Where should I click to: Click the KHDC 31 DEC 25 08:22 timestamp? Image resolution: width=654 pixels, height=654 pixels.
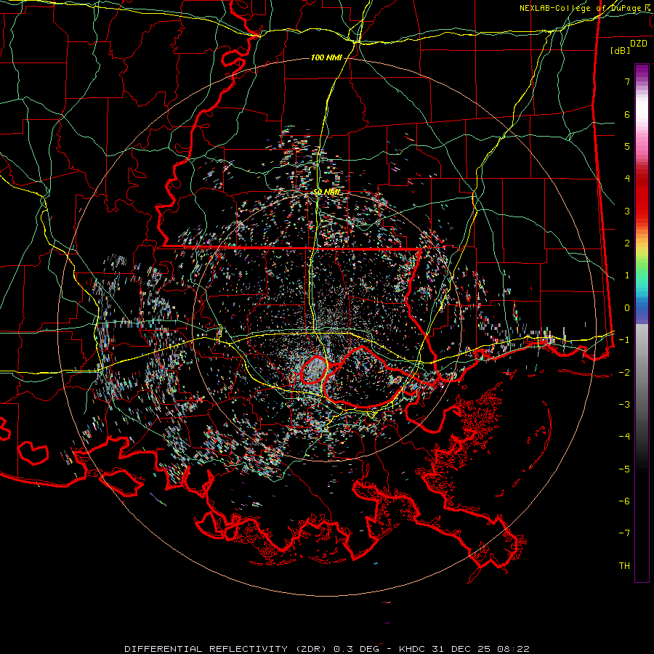tap(464, 649)
